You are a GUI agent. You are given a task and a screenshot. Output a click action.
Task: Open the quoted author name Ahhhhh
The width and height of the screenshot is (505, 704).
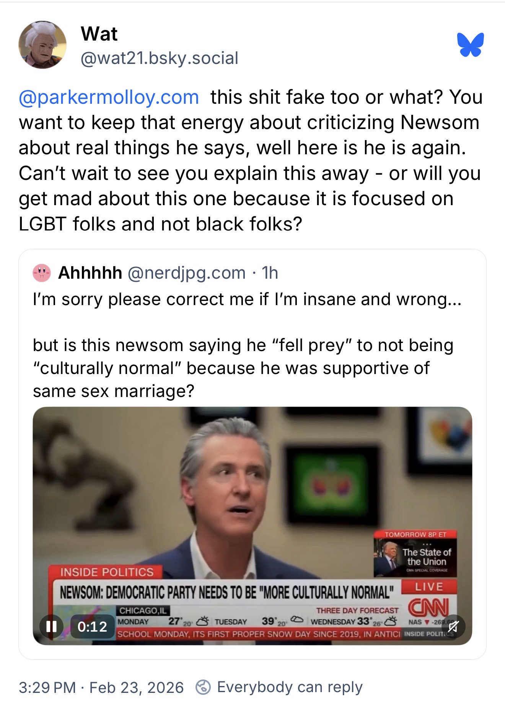tap(90, 273)
